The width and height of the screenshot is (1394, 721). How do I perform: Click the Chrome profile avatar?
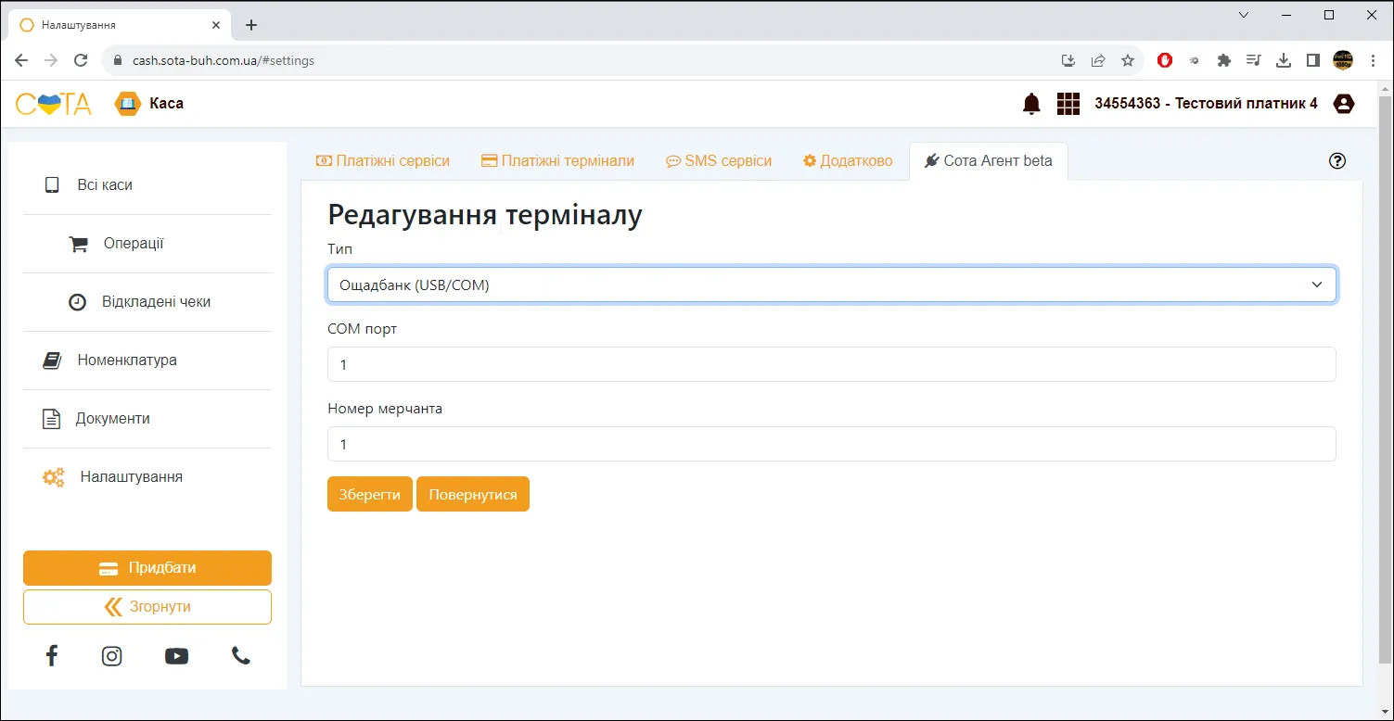pyautogui.click(x=1343, y=60)
